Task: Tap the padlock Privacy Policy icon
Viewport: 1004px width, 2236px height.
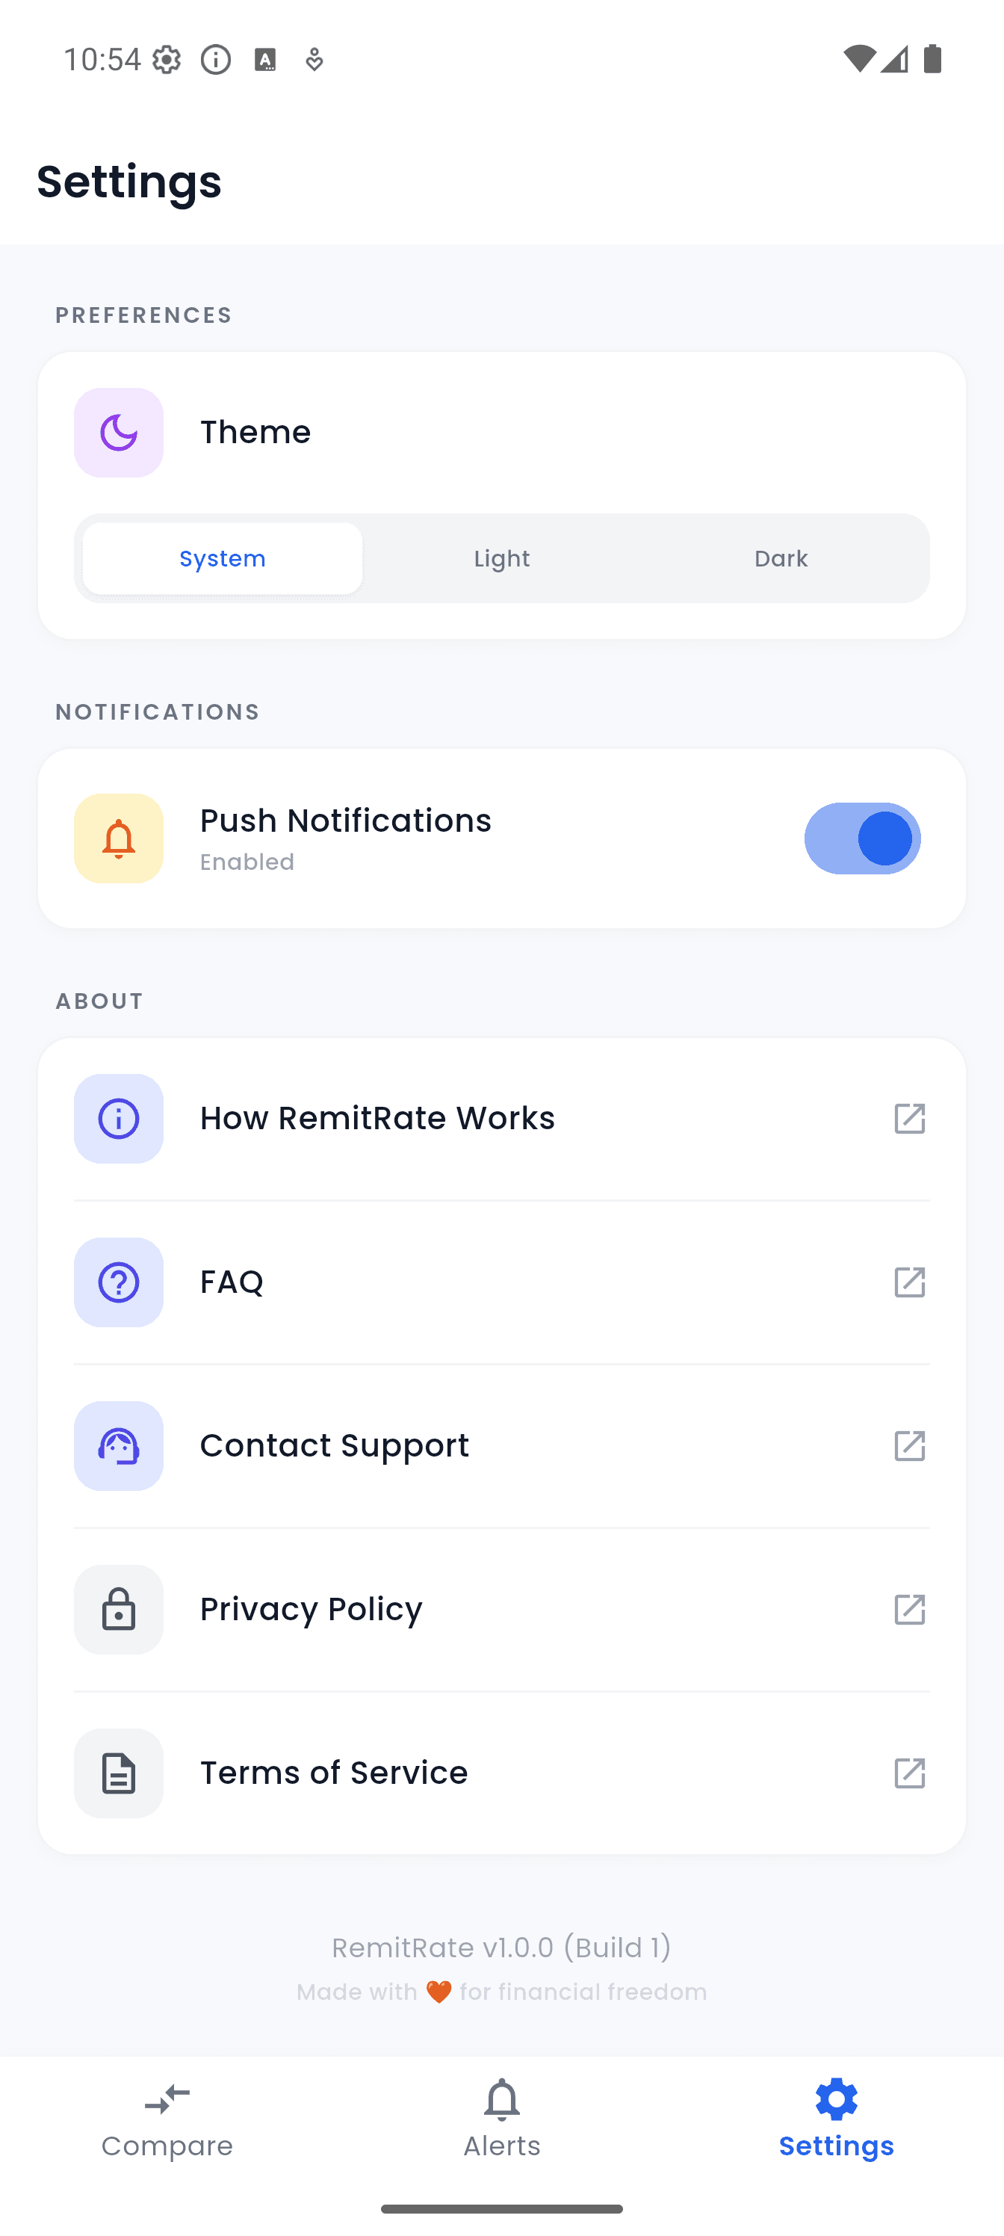Action: [119, 1609]
